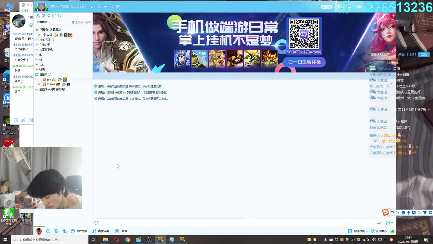Click the add friend icon atop the channel panel
This screenshot has width=433, height=244.
point(38,16)
